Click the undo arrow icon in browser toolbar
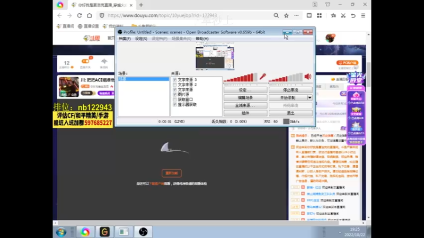The height and width of the screenshot is (238, 424). coord(353,16)
